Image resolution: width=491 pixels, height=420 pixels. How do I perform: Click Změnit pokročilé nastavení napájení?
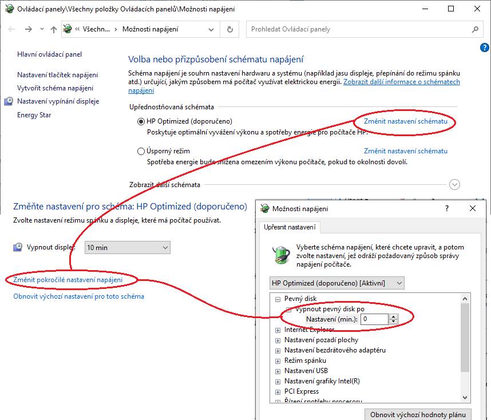pyautogui.click(x=68, y=280)
